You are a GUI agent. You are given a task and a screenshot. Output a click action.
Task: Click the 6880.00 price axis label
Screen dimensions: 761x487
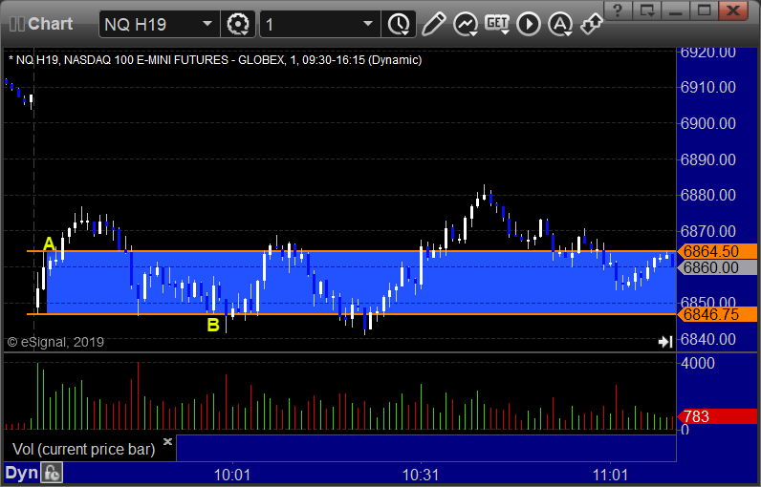(708, 196)
